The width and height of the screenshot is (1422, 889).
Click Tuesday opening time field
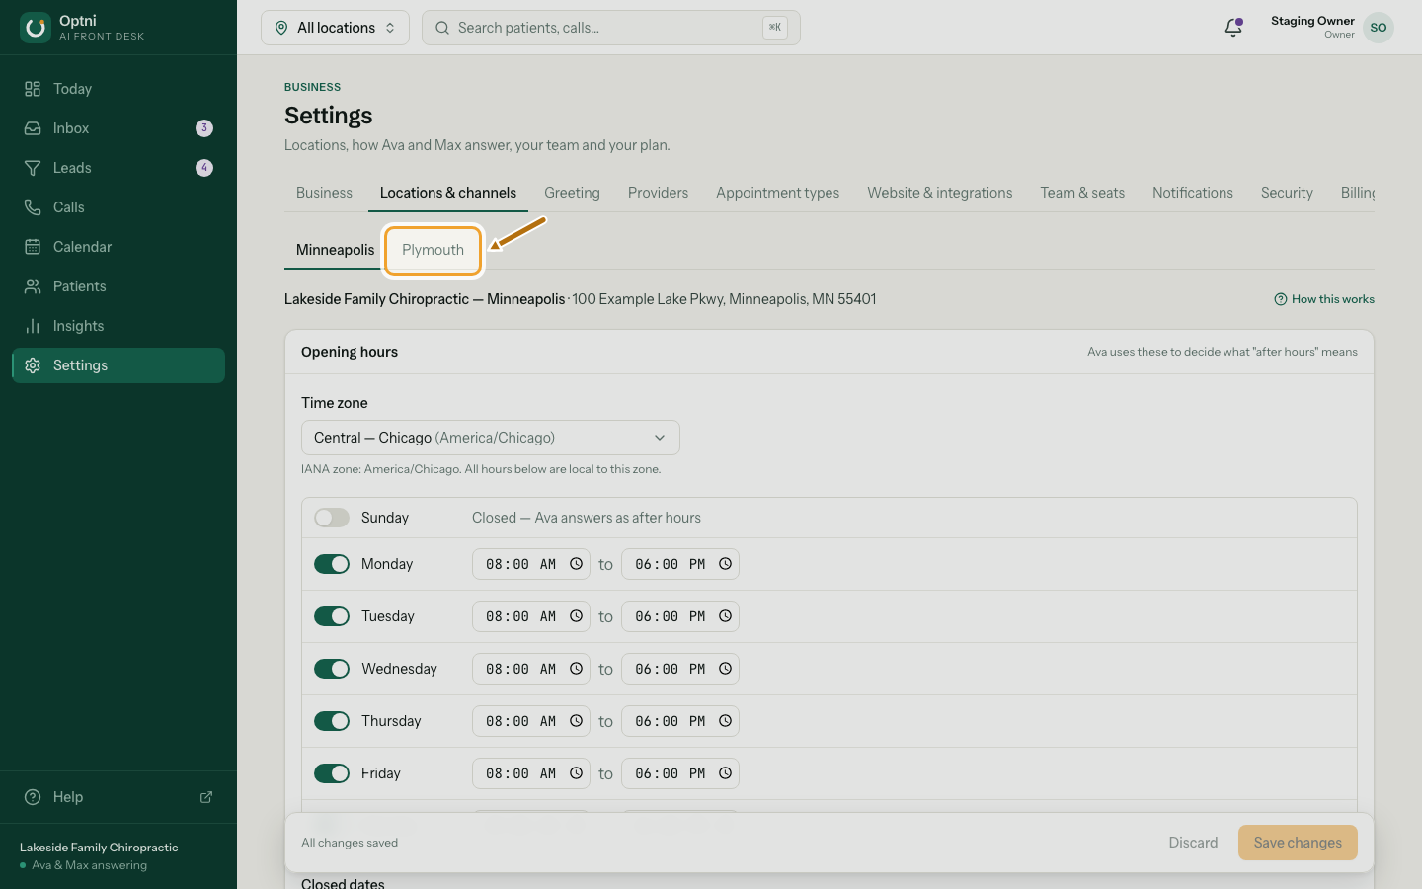(531, 616)
